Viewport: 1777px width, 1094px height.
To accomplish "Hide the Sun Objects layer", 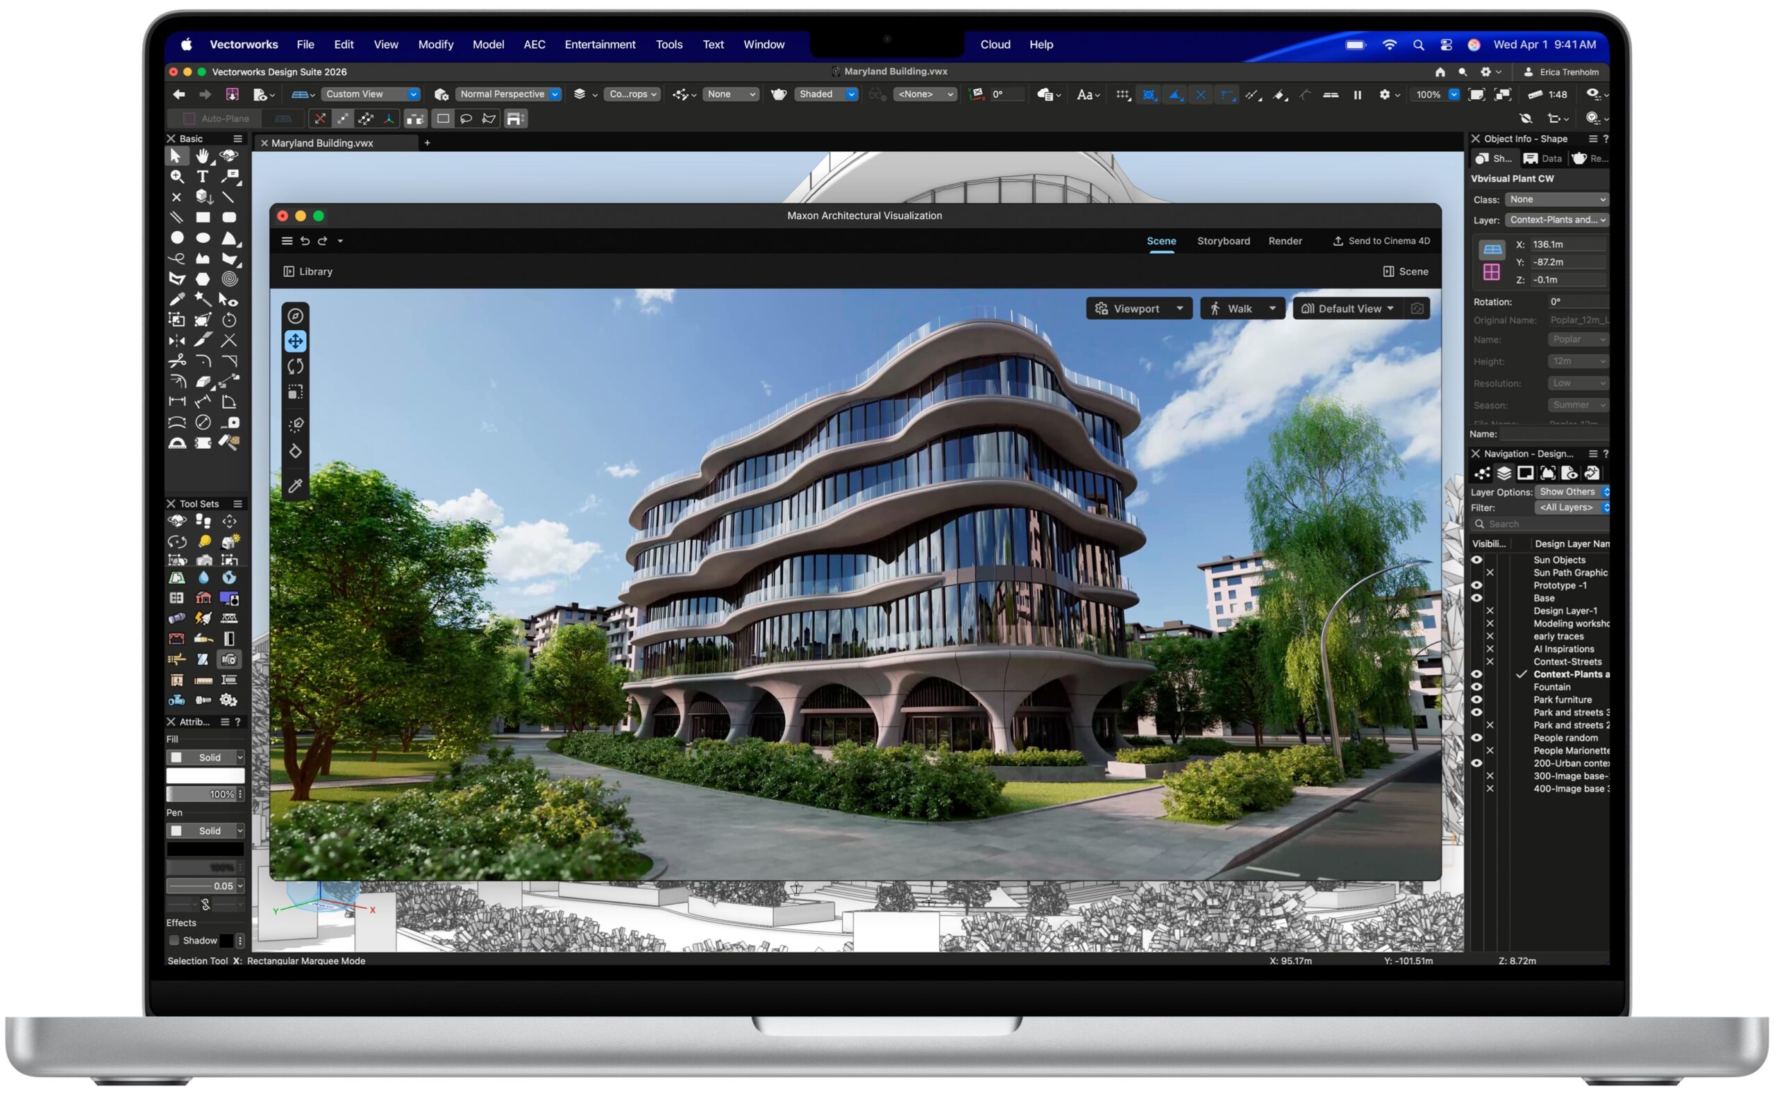I will pos(1477,559).
